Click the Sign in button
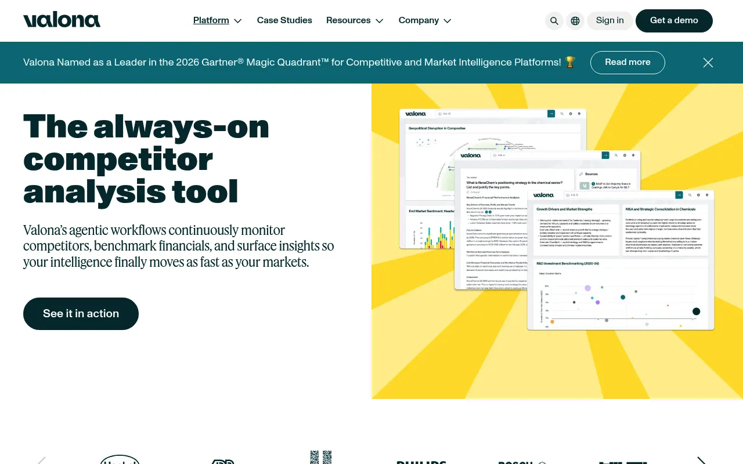743x464 pixels. 610,21
